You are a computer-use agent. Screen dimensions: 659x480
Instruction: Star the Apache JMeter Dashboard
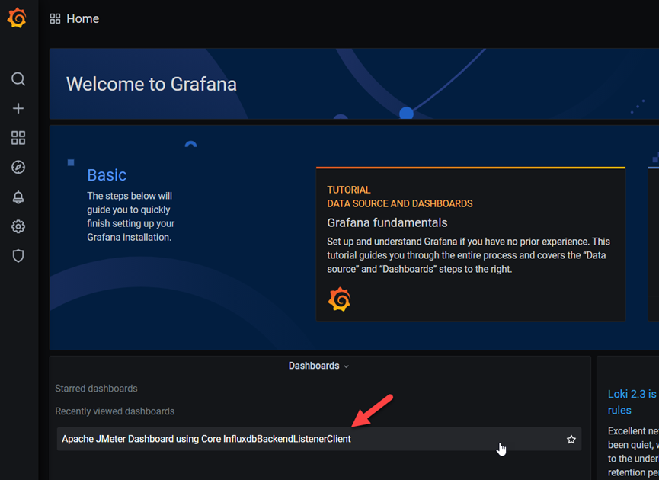(x=571, y=439)
